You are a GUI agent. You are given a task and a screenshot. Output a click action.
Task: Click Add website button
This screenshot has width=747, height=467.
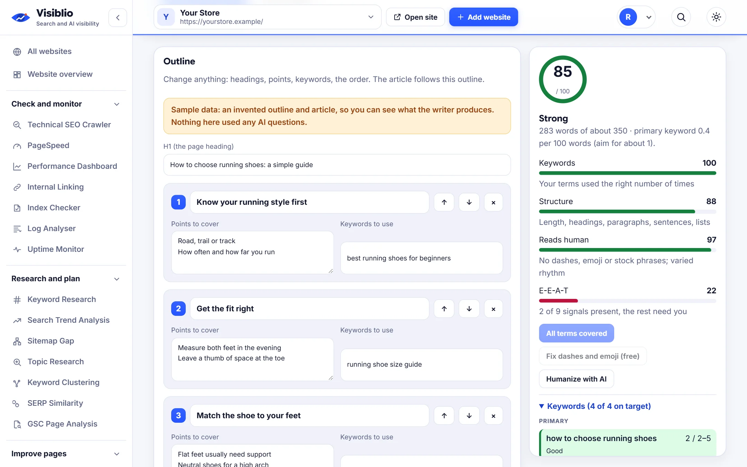(x=483, y=17)
